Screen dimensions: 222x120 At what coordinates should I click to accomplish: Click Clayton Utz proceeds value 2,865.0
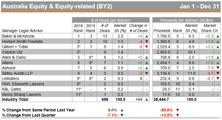click(x=163, y=52)
